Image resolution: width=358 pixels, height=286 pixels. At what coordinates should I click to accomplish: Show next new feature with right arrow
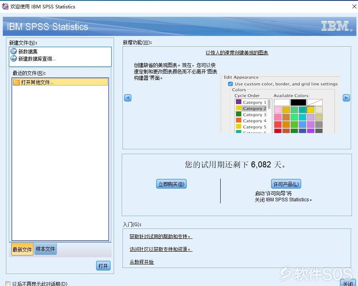pos(346,98)
